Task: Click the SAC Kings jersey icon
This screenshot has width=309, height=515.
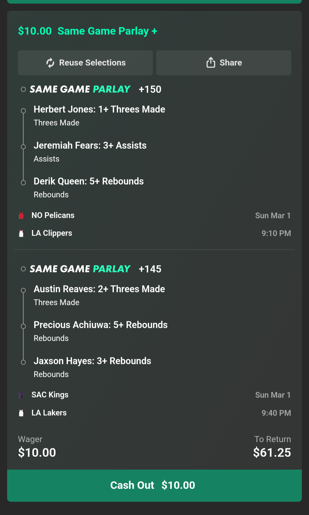Action: point(21,395)
